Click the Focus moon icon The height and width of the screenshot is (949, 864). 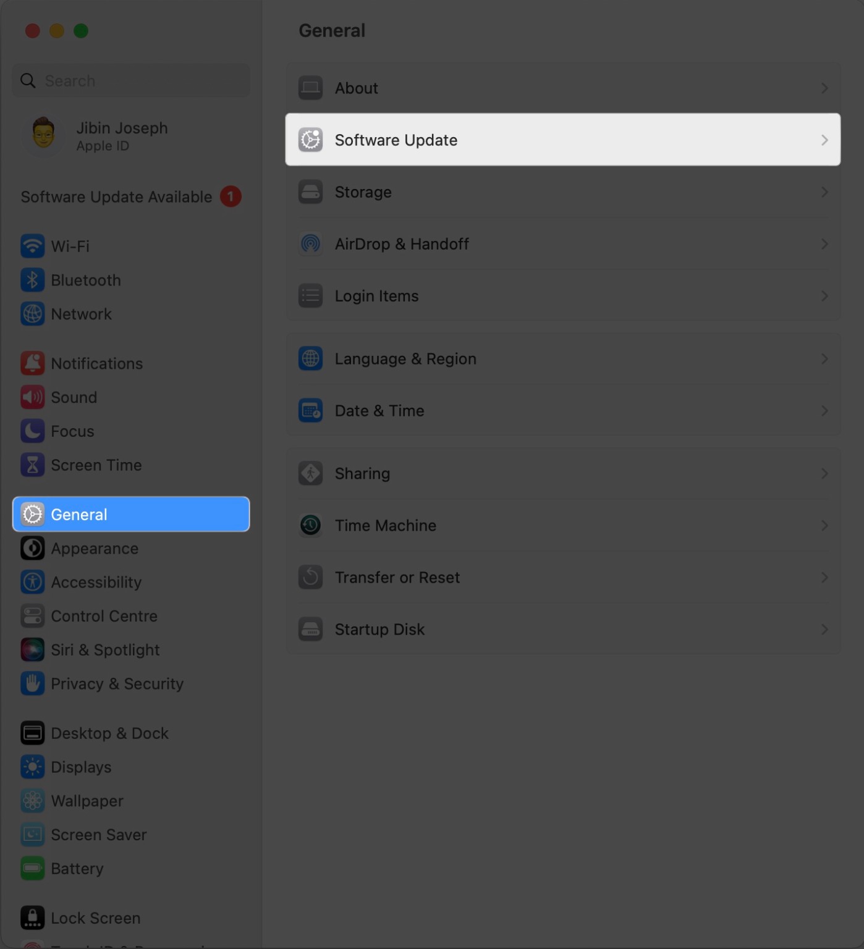(32, 431)
